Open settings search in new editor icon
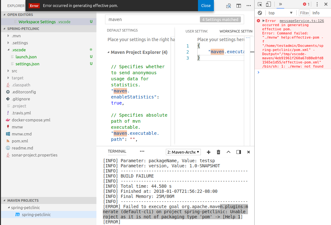This screenshot has width=331, height=225. click(228, 6)
